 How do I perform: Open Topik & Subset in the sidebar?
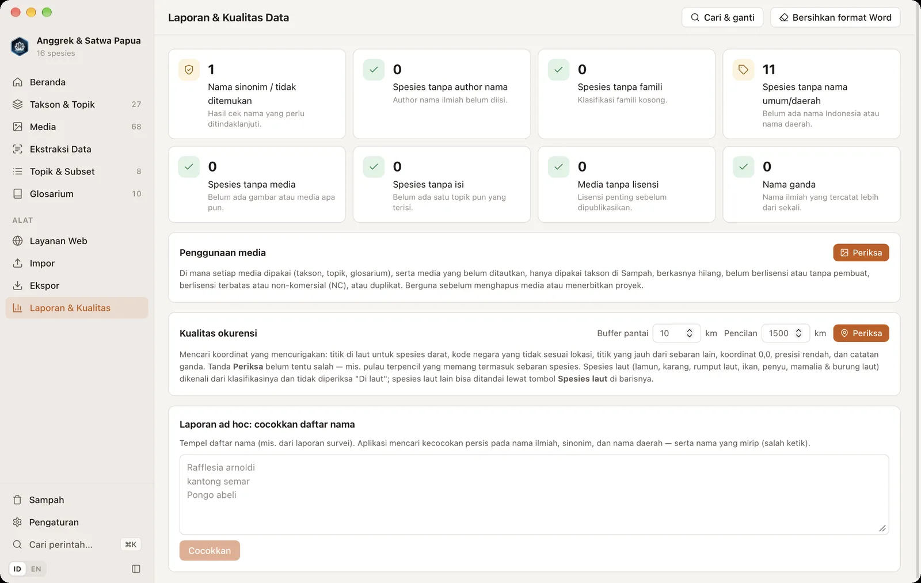click(x=77, y=172)
